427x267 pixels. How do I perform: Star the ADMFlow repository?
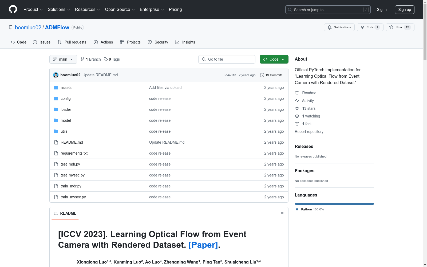coord(400,27)
